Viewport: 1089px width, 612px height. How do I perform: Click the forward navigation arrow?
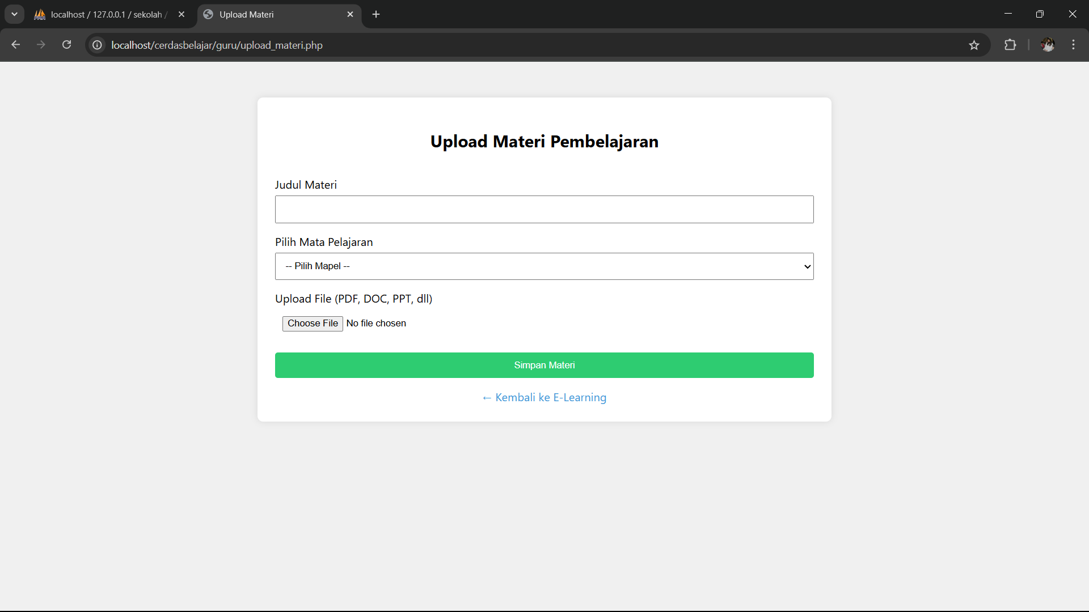(41, 45)
